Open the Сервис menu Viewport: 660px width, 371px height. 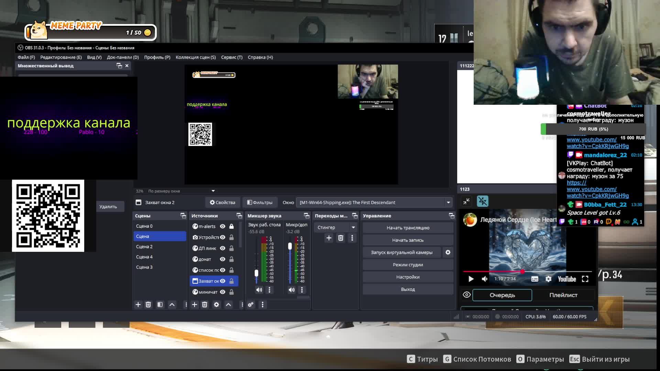tap(232, 57)
